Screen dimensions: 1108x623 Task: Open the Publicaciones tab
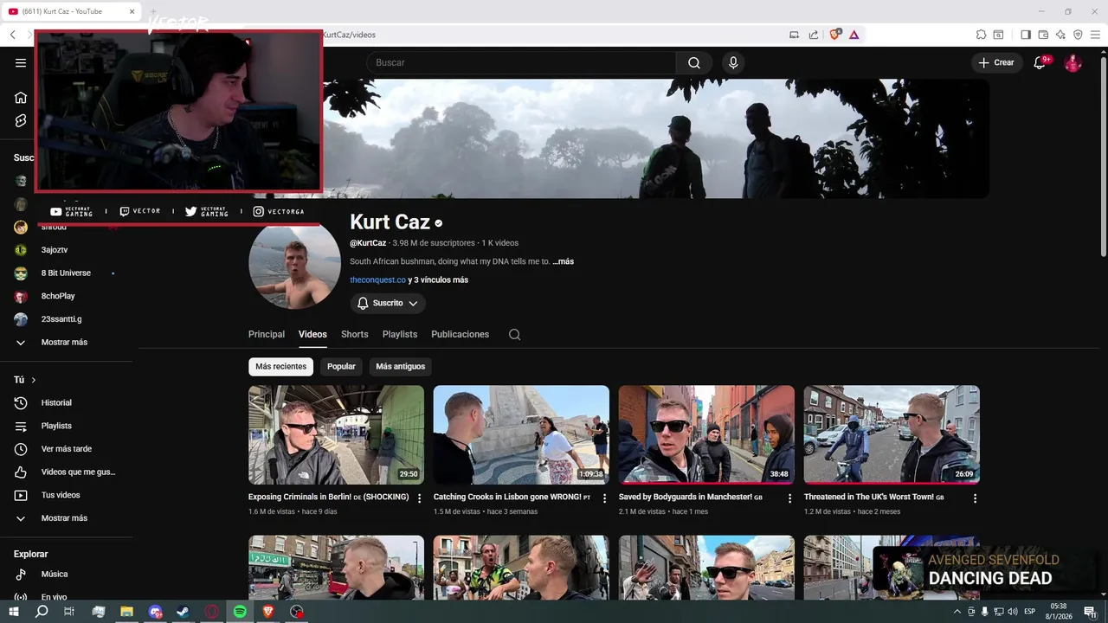tap(461, 335)
